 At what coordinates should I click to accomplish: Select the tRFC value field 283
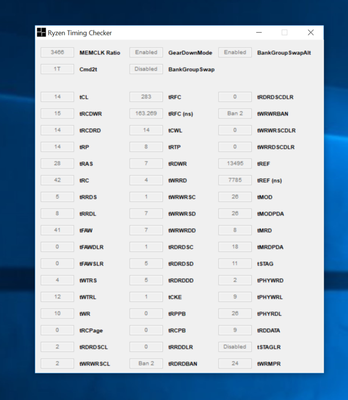(146, 97)
